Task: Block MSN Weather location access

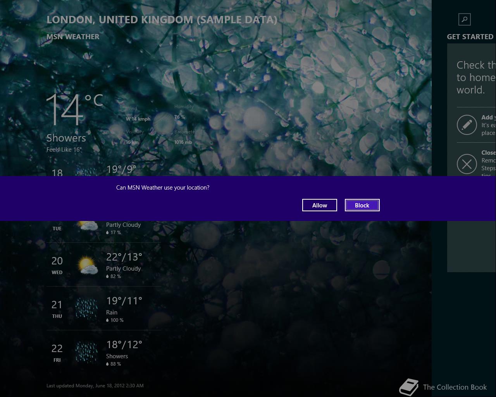Action: [x=362, y=205]
